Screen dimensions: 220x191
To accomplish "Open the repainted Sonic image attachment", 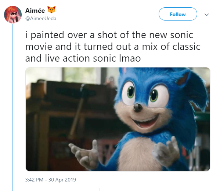I will pyautogui.click(x=118, y=119).
